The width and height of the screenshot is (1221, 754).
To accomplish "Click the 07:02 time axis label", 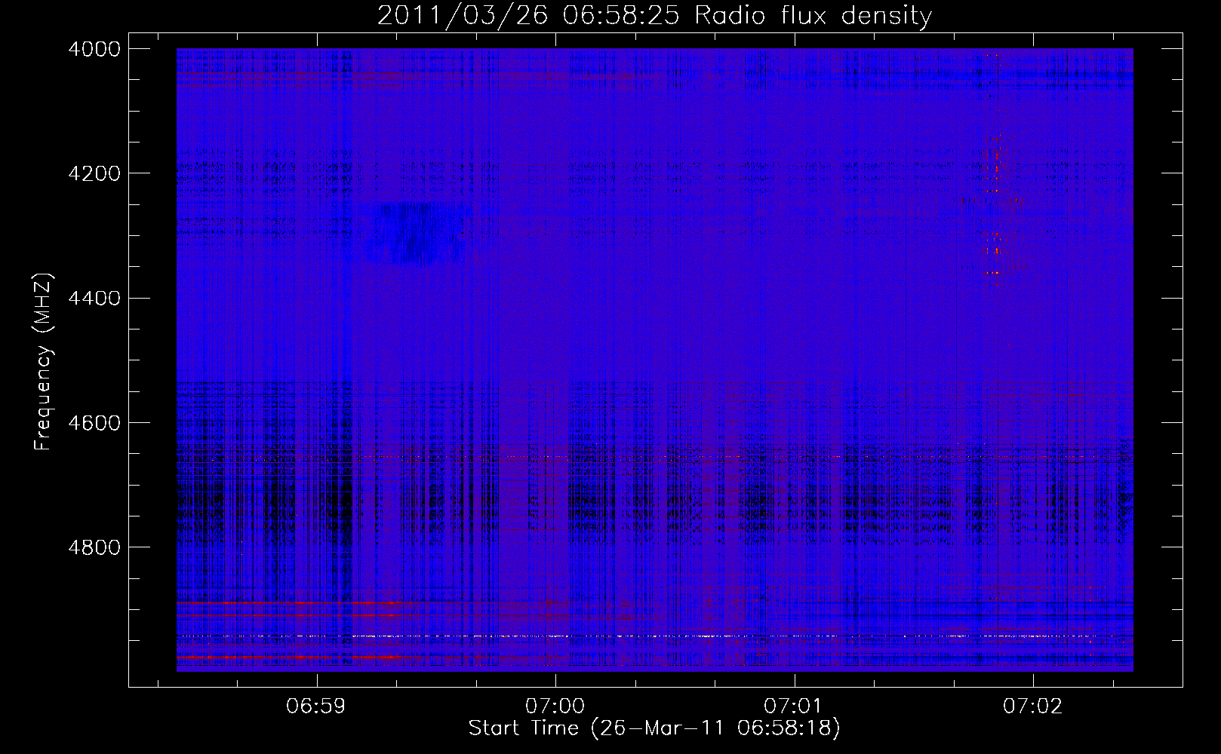I will point(1032,706).
